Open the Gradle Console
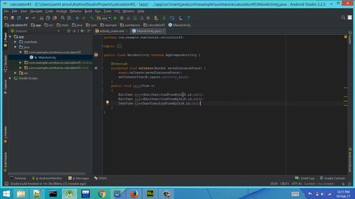 pos(332,178)
